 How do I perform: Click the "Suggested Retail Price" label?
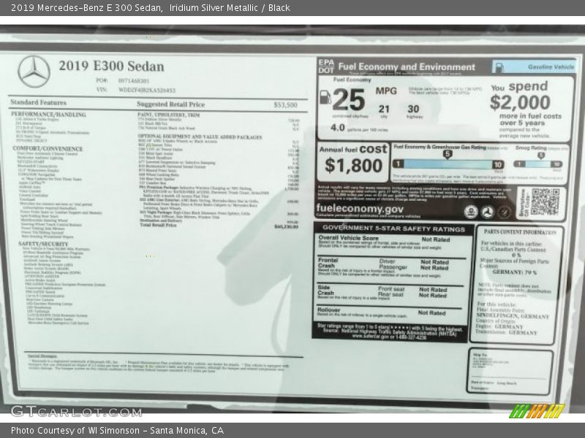[x=170, y=104]
